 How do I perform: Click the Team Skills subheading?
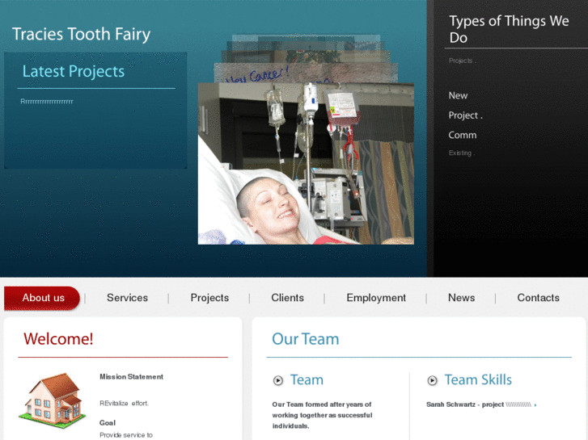(478, 379)
